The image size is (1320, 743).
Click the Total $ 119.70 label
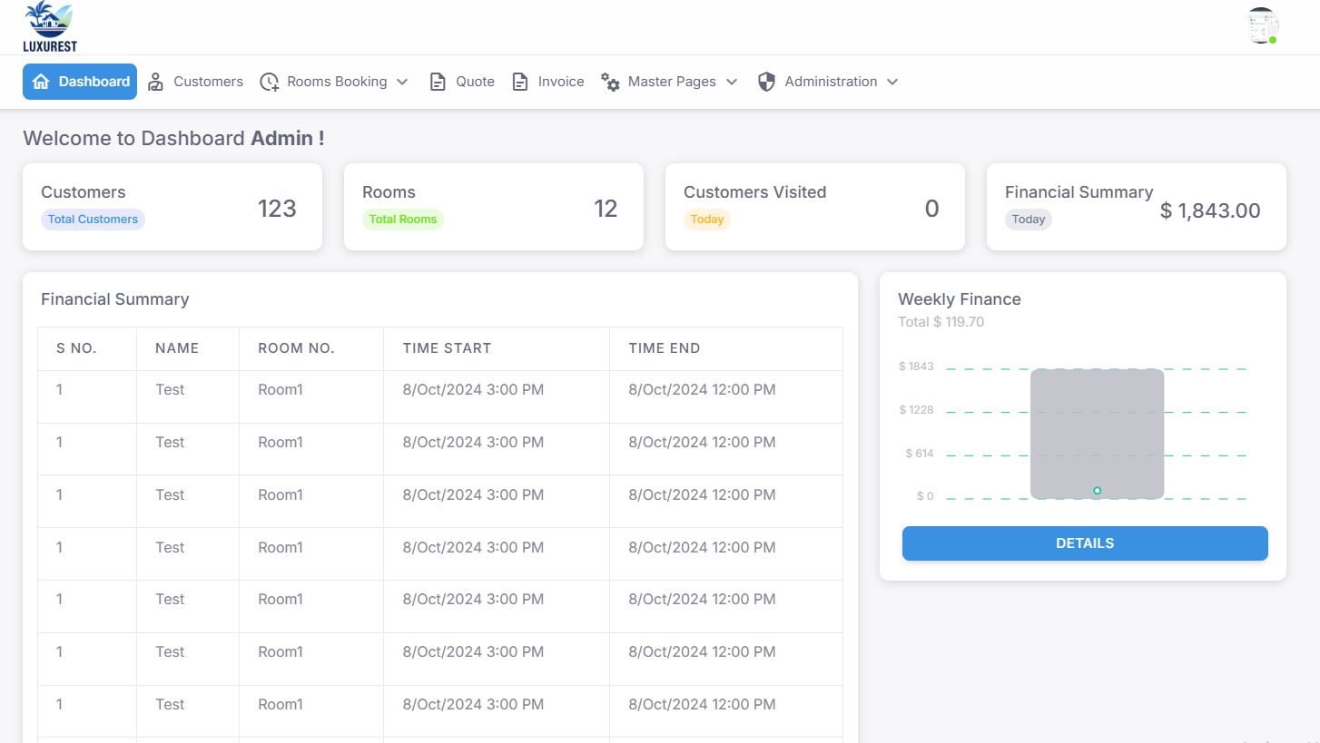[941, 322]
